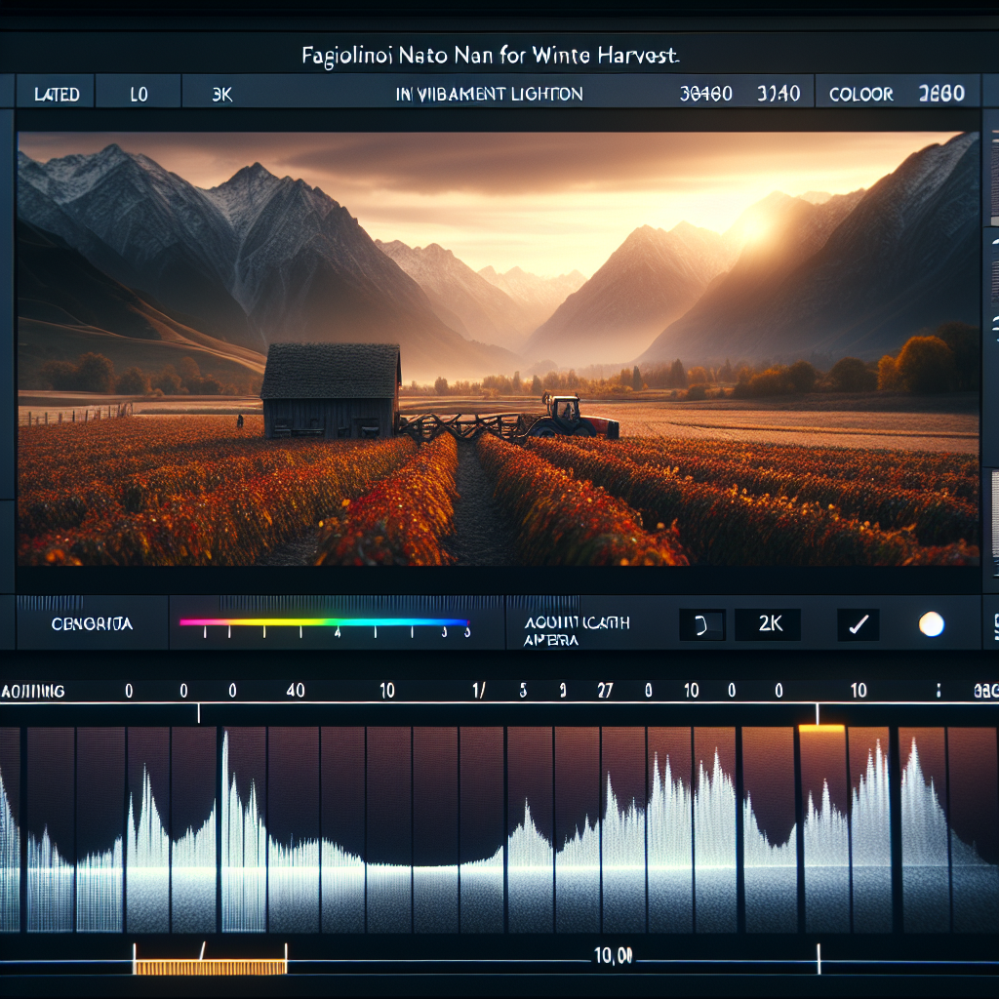
Task: Open the LATED tab
Action: coord(56,95)
